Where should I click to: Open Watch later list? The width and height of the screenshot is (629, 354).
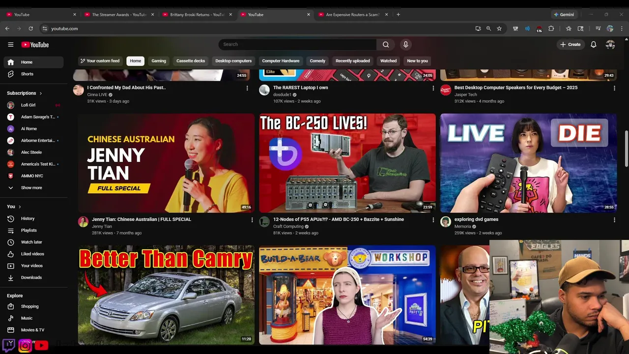(x=33, y=242)
